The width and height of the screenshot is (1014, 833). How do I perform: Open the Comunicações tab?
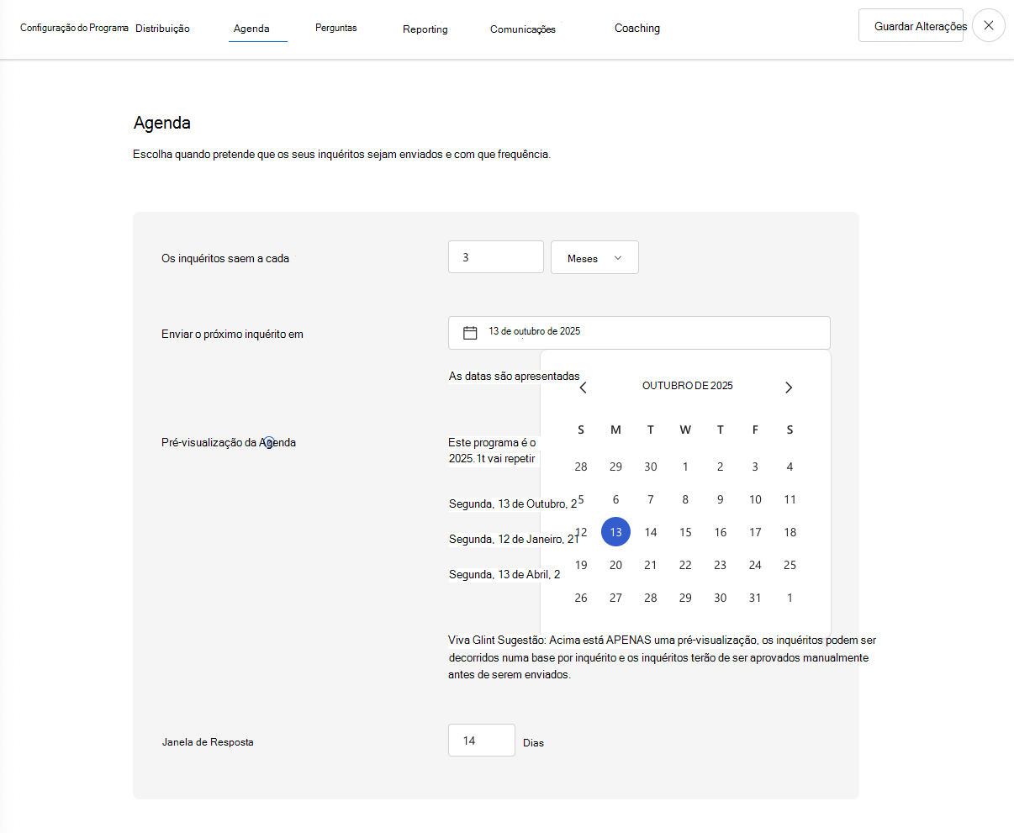coord(522,29)
